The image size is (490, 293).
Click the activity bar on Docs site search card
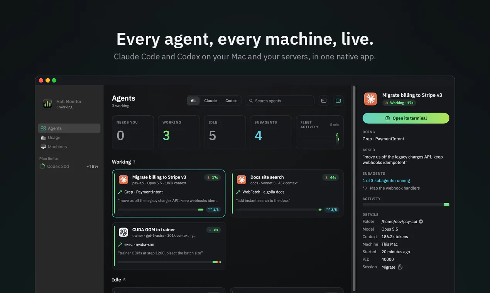[x=279, y=210]
